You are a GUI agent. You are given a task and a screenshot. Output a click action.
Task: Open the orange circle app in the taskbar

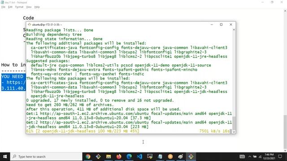coord(170,157)
